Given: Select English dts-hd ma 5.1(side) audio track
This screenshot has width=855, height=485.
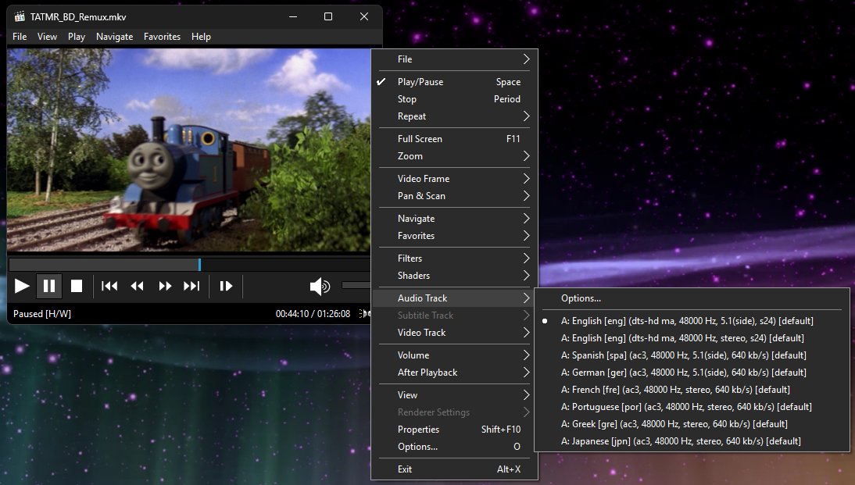Looking at the screenshot, I should point(692,321).
